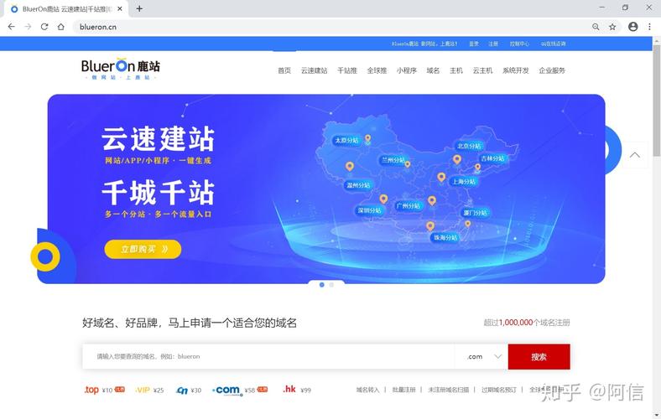The image size is (661, 419).
Task: Open the 云主机 menu item
Action: [482, 70]
